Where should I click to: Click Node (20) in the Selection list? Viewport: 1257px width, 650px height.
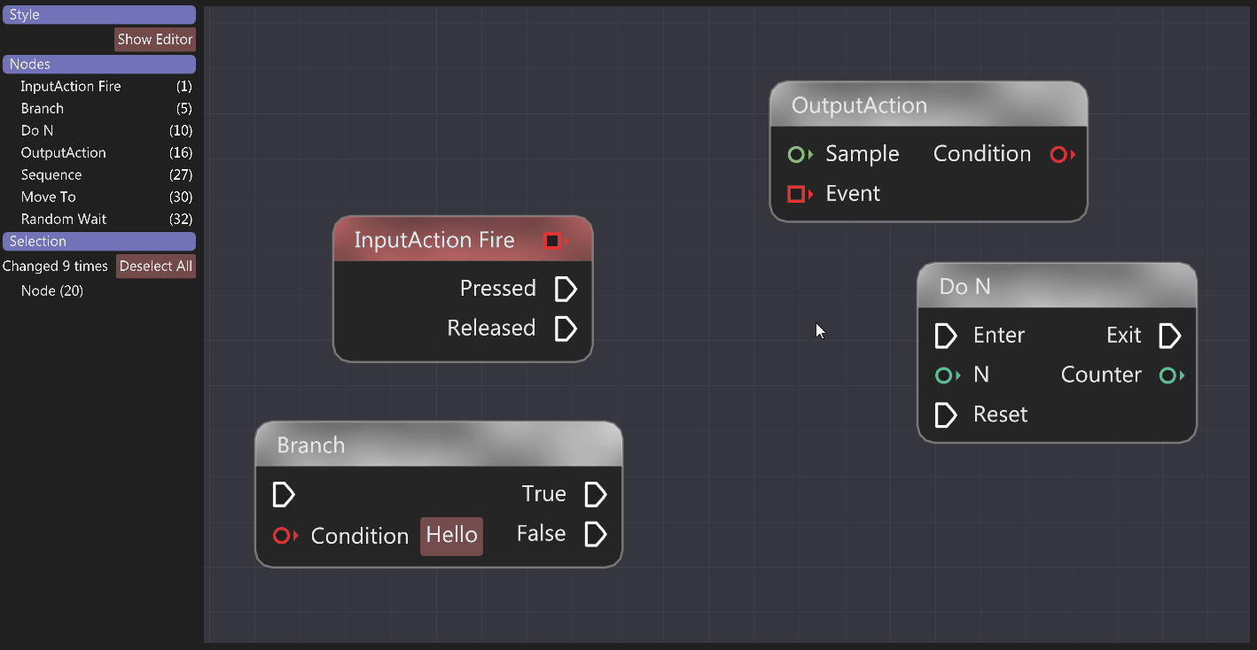pyautogui.click(x=52, y=290)
